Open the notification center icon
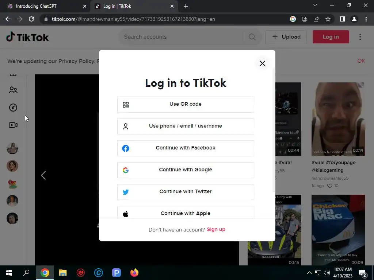Image resolution: width=374 pixels, height=280 pixels. tap(363, 273)
